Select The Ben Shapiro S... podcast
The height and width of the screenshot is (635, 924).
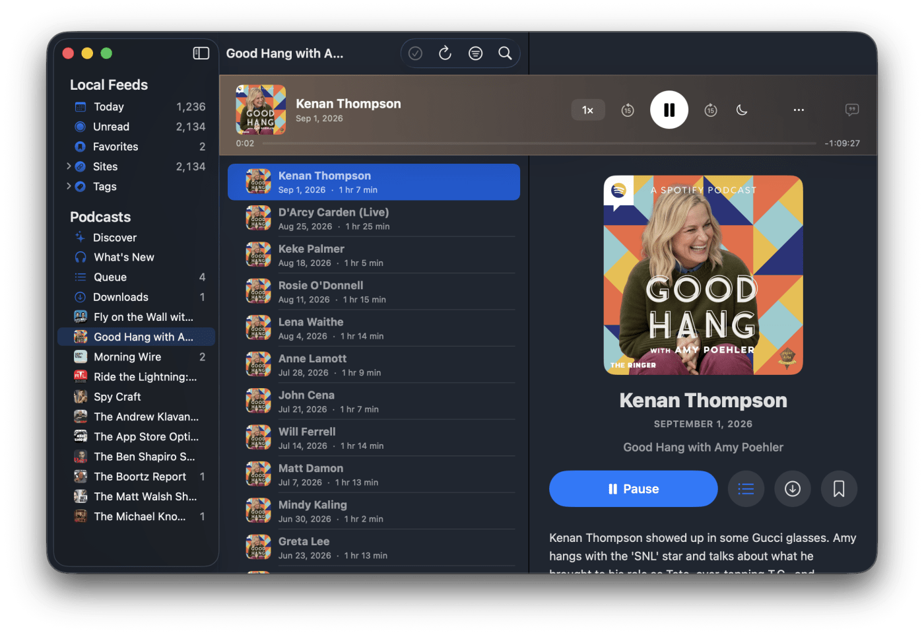click(137, 457)
